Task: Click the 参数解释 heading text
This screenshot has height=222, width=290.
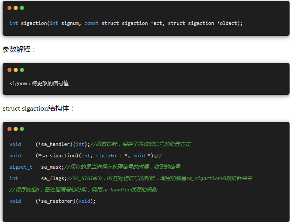Action: [19, 49]
